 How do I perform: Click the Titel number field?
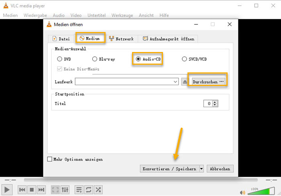click(208, 103)
